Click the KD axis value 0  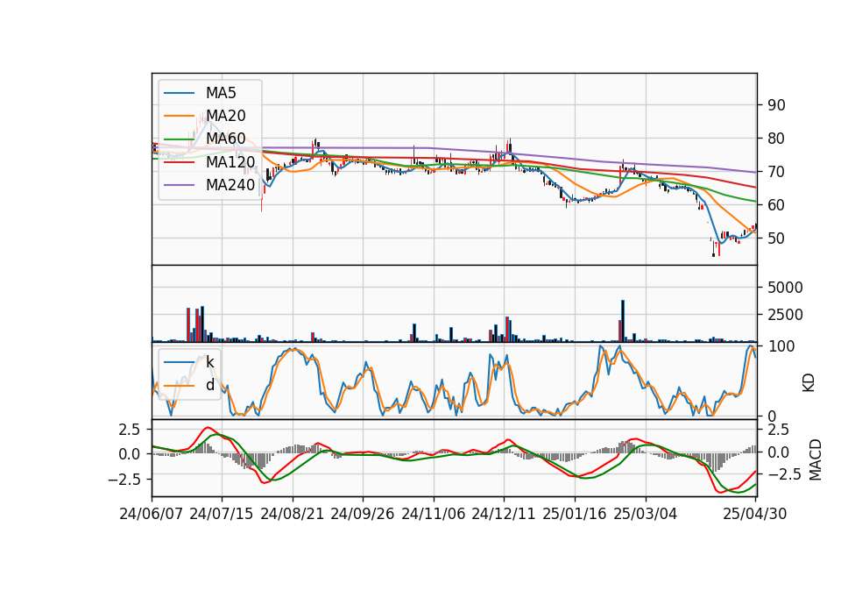tap(772, 416)
